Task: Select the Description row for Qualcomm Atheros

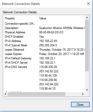Action: pyautogui.click(x=44, y=28)
